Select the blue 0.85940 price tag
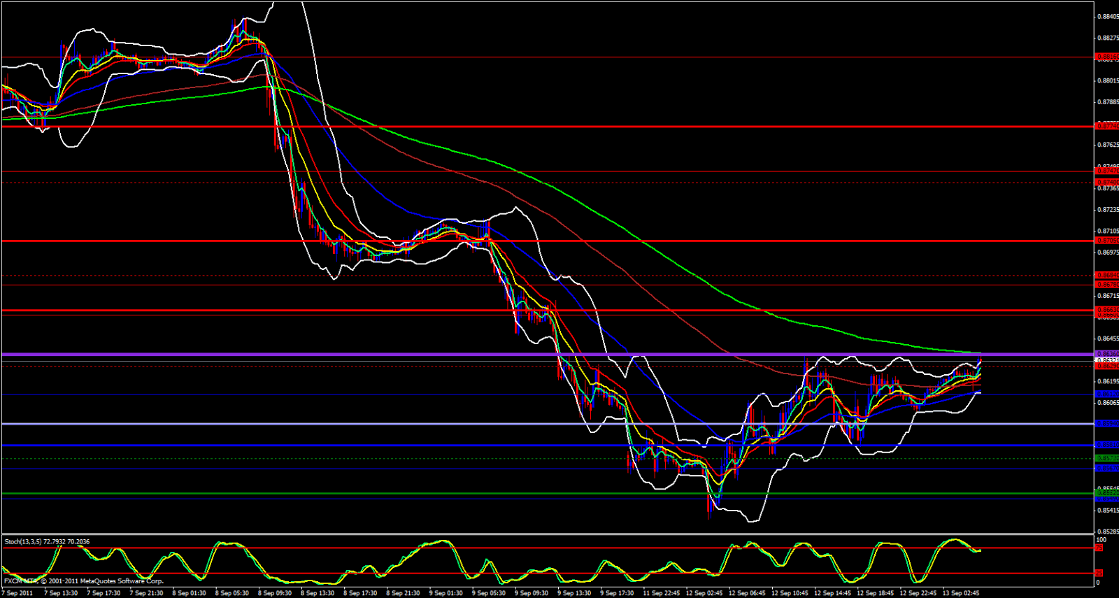The height and width of the screenshot is (598, 1119). click(1106, 423)
